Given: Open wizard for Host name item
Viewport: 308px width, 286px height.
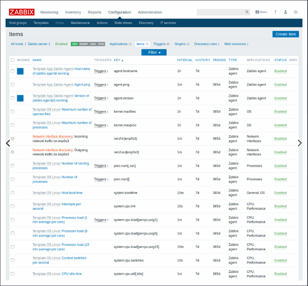Looking at the screenshot, I should (x=20, y=71).
